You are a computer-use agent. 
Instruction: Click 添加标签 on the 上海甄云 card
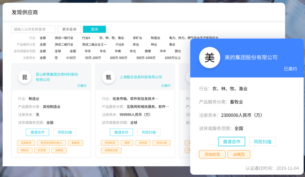tap(110, 143)
